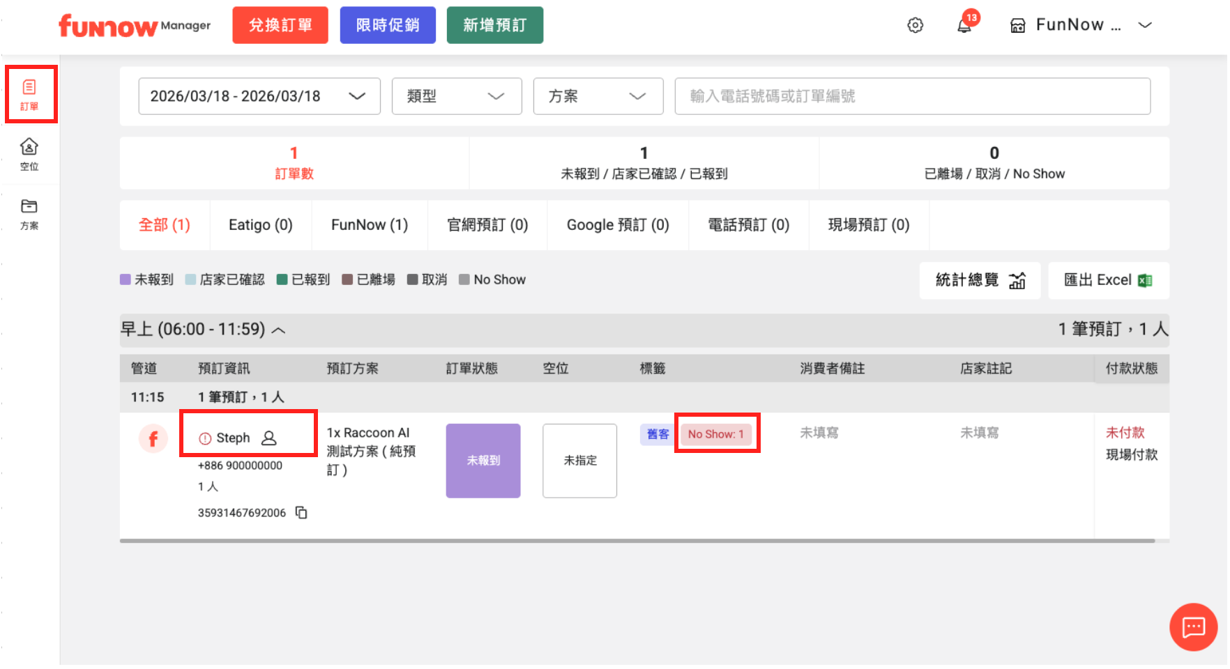Open the Plans (方案) sidebar icon
Screen dimensions: 1230x669
coord(29,214)
